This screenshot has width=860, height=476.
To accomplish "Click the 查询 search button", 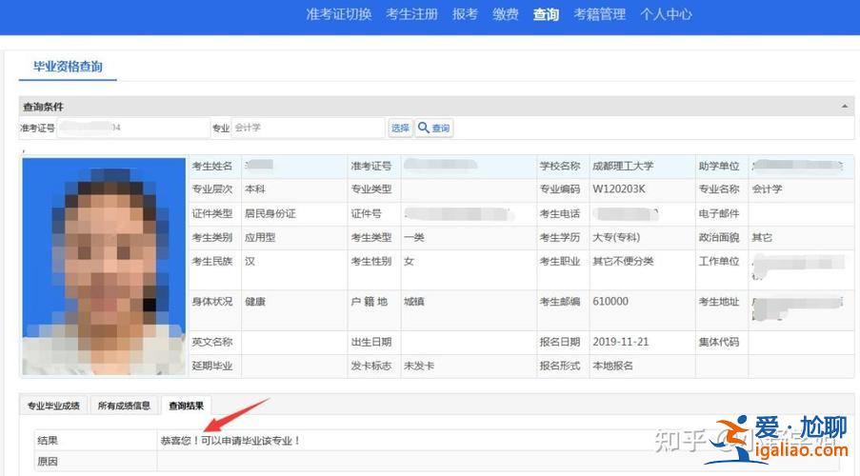I will point(434,128).
